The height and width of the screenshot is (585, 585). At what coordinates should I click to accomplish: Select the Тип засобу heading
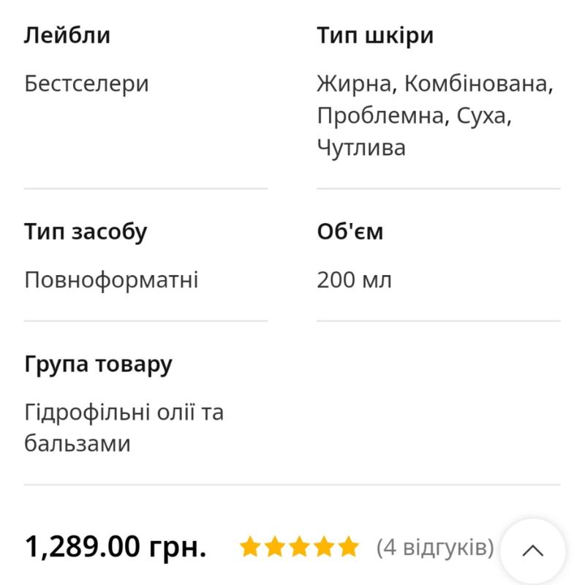pyautogui.click(x=86, y=232)
